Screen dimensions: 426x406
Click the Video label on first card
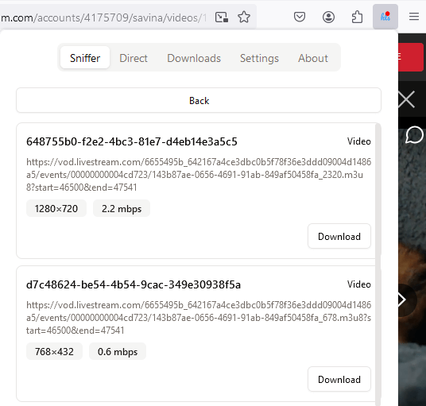pyautogui.click(x=359, y=141)
